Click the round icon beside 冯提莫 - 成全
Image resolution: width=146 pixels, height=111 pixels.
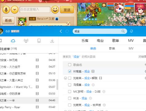[x=93, y=85]
